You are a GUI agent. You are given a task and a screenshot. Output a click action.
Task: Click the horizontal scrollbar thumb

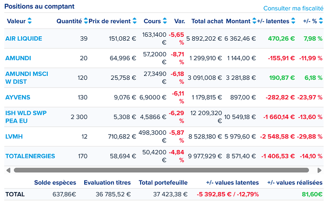[x=162, y=170]
